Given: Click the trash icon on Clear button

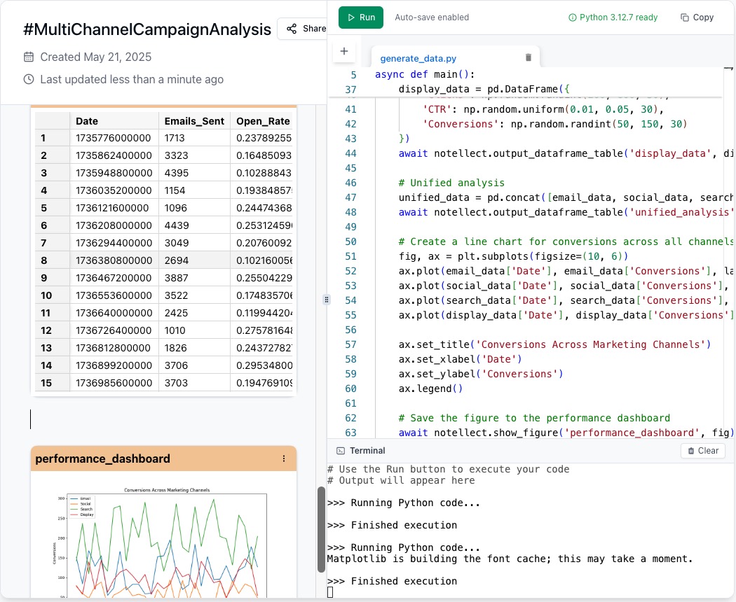Looking at the screenshot, I should pos(691,451).
